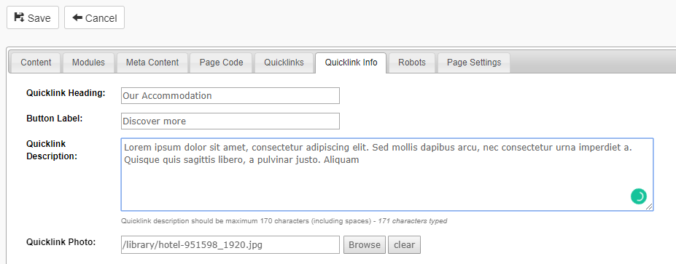The image size is (676, 264).
Task: Click the back arrow icon on Cancel
Action: click(77, 17)
